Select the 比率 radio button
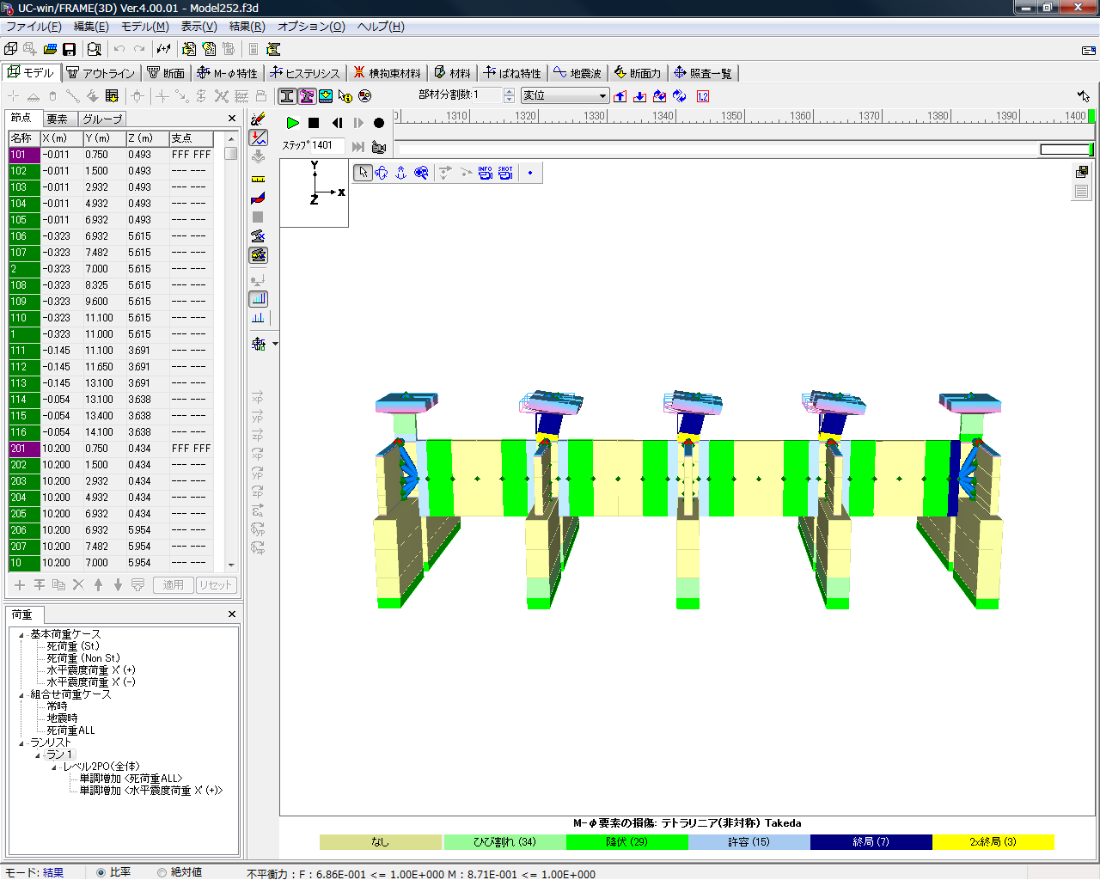 point(101,872)
